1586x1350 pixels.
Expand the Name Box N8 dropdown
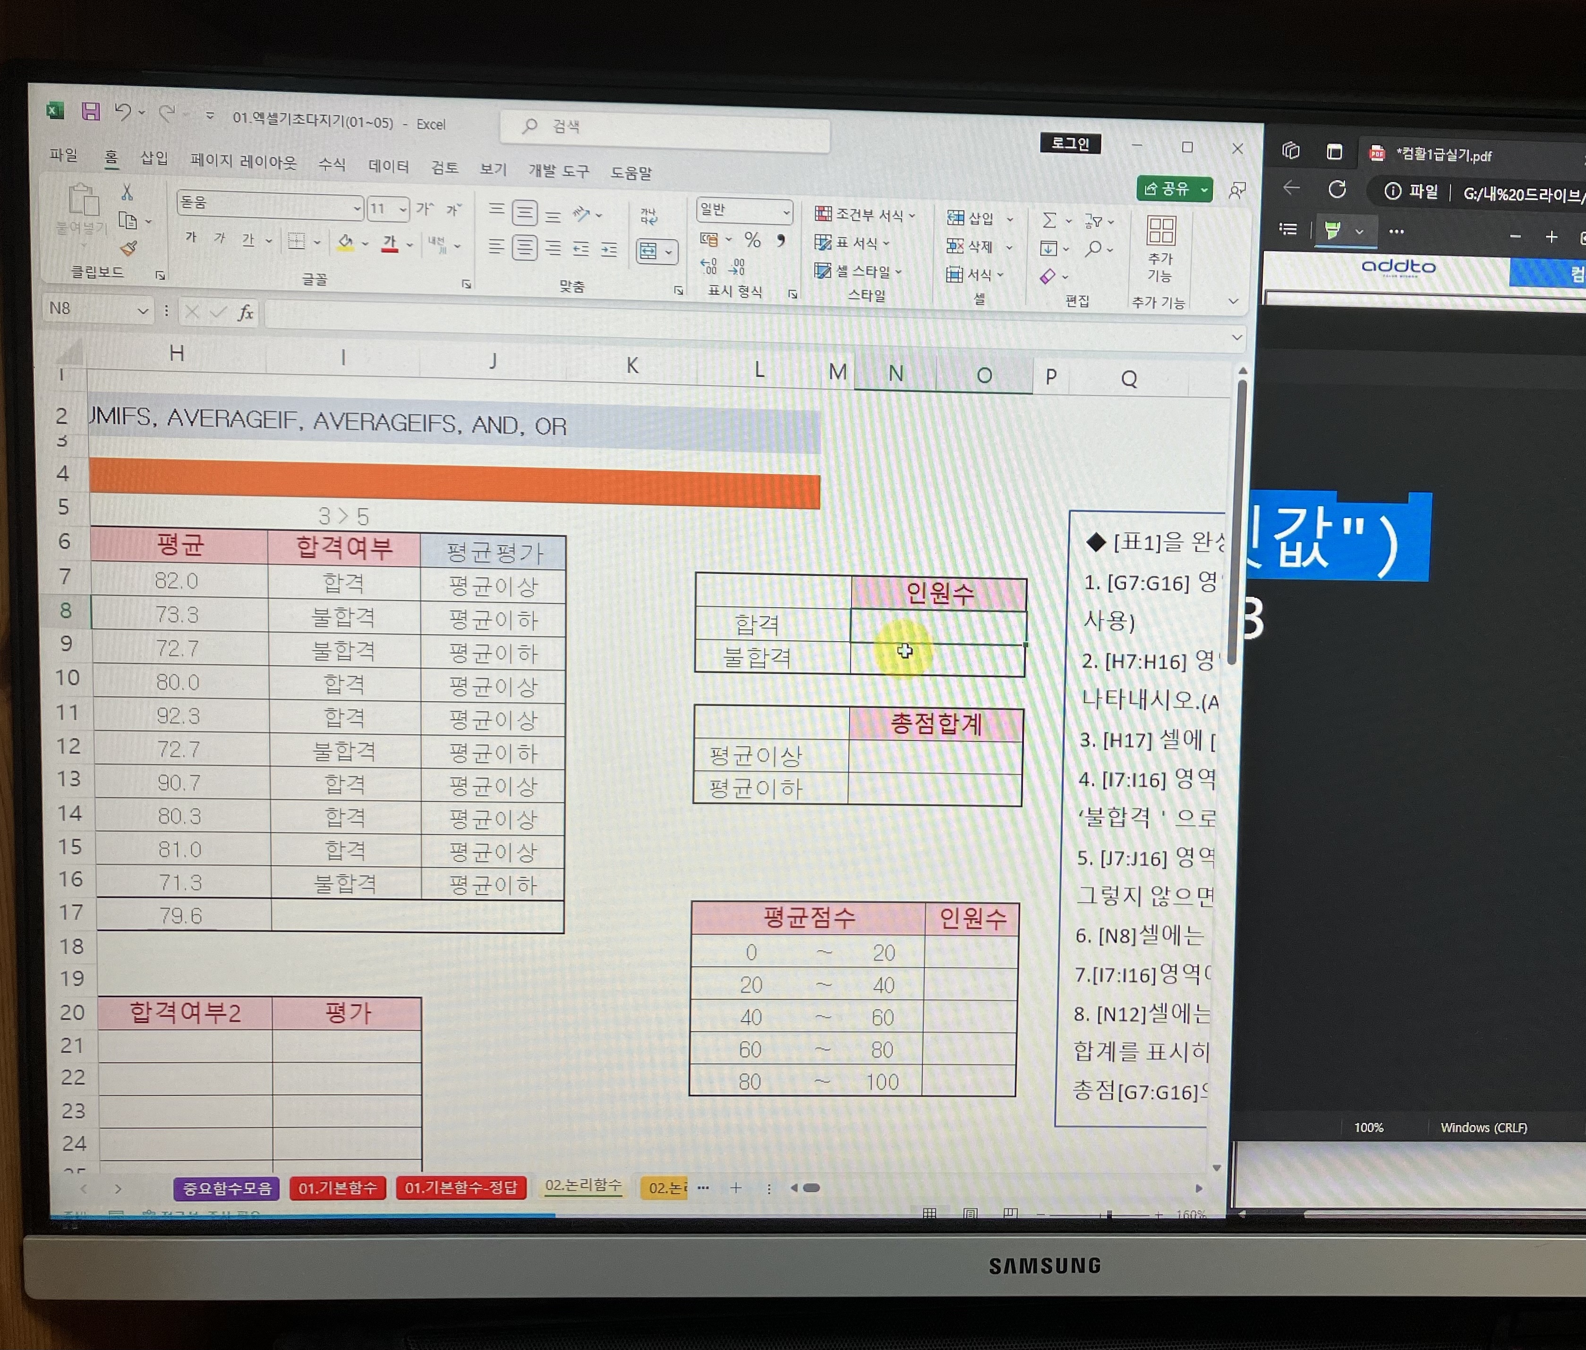coord(142,310)
